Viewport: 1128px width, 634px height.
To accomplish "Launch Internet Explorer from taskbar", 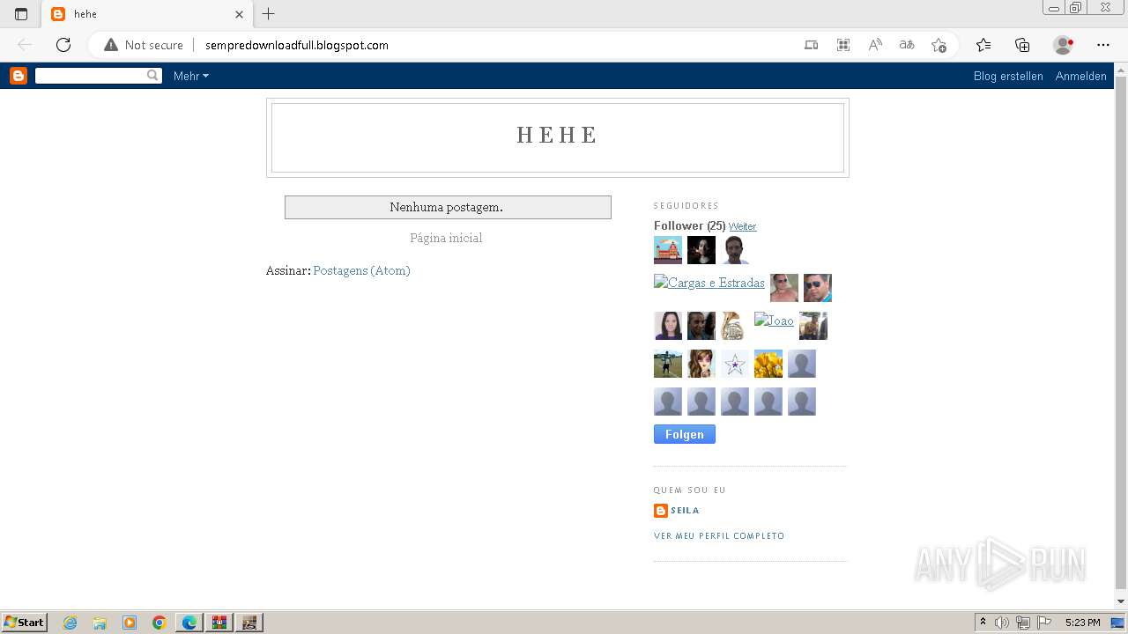I will click(x=70, y=623).
